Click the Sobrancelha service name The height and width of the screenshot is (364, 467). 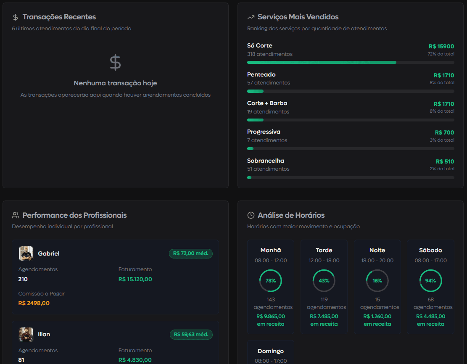tap(266, 161)
